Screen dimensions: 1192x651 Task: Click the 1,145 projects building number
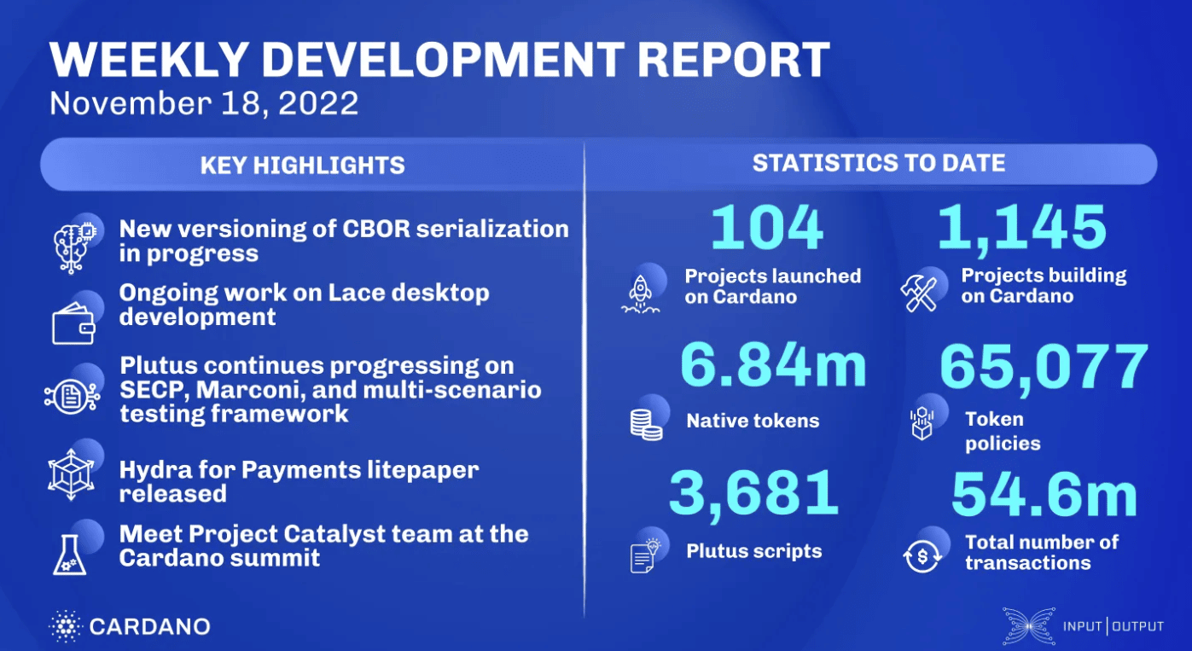click(x=1021, y=227)
